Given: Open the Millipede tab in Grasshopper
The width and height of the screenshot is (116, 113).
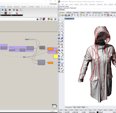Looking at the screenshot, I should (9, 7).
